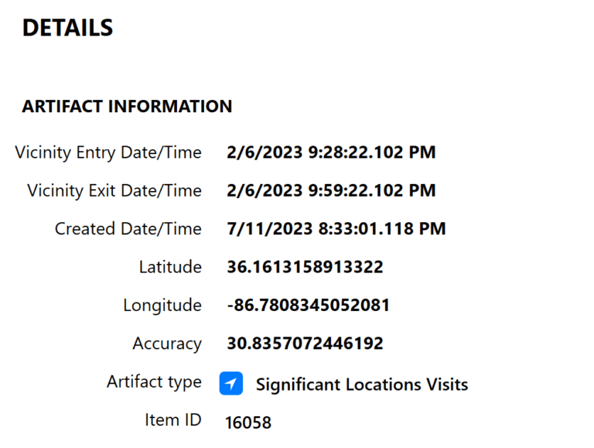The width and height of the screenshot is (594, 448).
Task: Open the Significant Locations Visits text link
Action: (361, 385)
